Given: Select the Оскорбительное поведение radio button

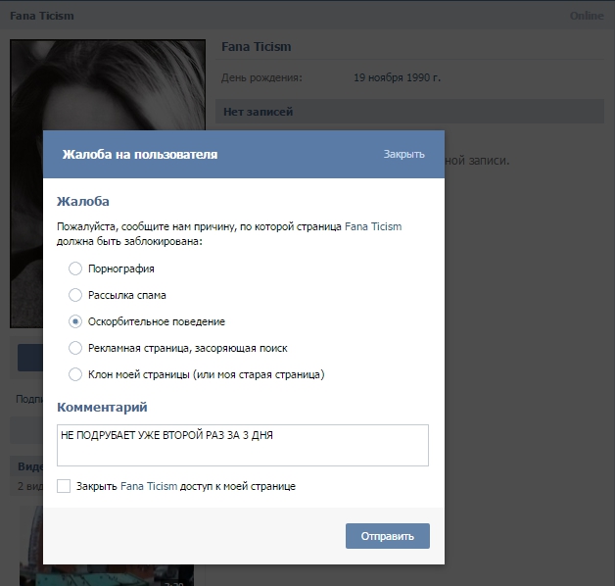Looking at the screenshot, I should coord(75,321).
